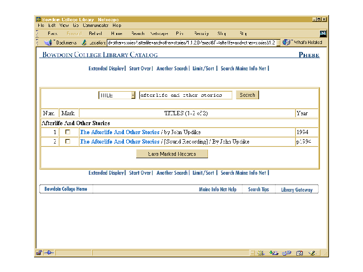Click bottom Another Search link
The height and width of the screenshot is (272, 363).
172,173
